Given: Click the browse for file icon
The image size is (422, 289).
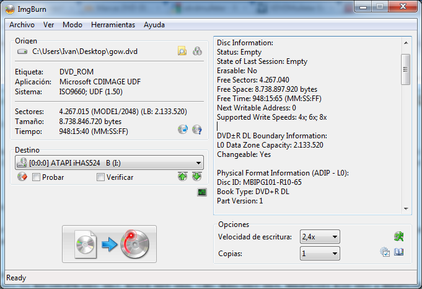Looking at the screenshot, I should [x=182, y=51].
